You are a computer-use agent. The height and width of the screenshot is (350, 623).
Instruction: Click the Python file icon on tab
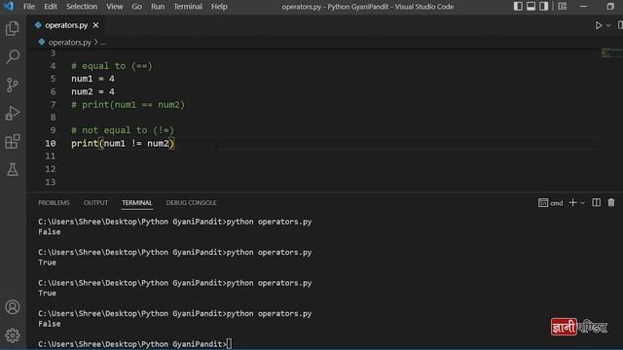(x=38, y=25)
